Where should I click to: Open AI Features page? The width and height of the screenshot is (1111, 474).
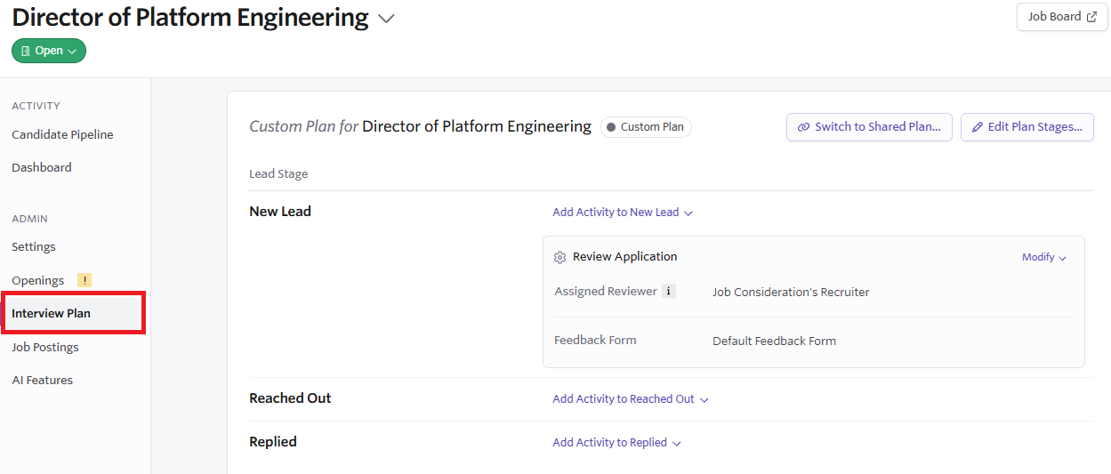click(43, 380)
